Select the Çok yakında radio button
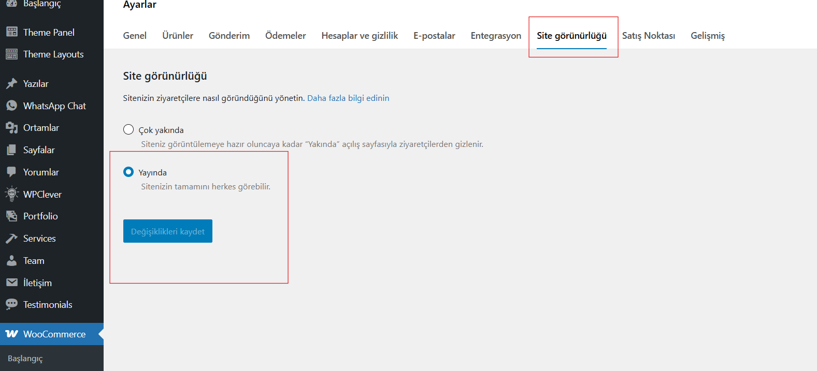 click(x=128, y=129)
